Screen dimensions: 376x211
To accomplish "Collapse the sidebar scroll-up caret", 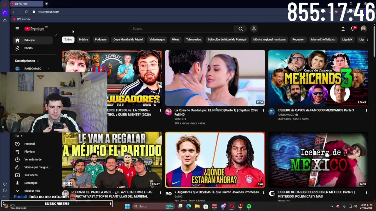I will tap(56, 35).
